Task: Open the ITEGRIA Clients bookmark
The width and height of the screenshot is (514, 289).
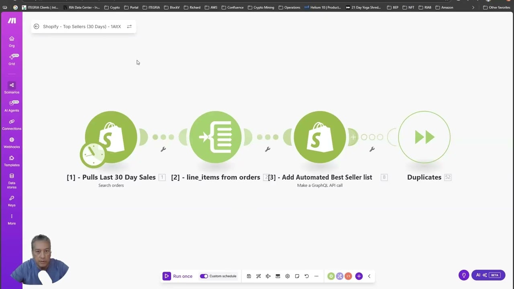Action: [40, 7]
